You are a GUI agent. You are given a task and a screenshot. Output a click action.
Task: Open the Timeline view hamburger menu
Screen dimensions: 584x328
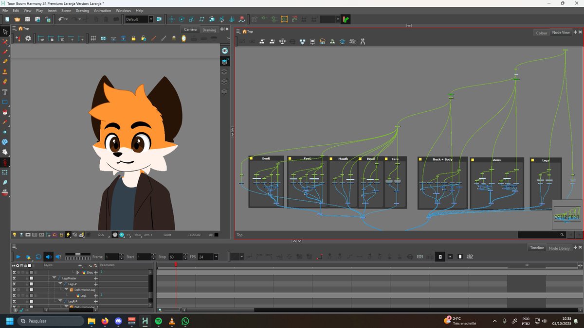14,247
